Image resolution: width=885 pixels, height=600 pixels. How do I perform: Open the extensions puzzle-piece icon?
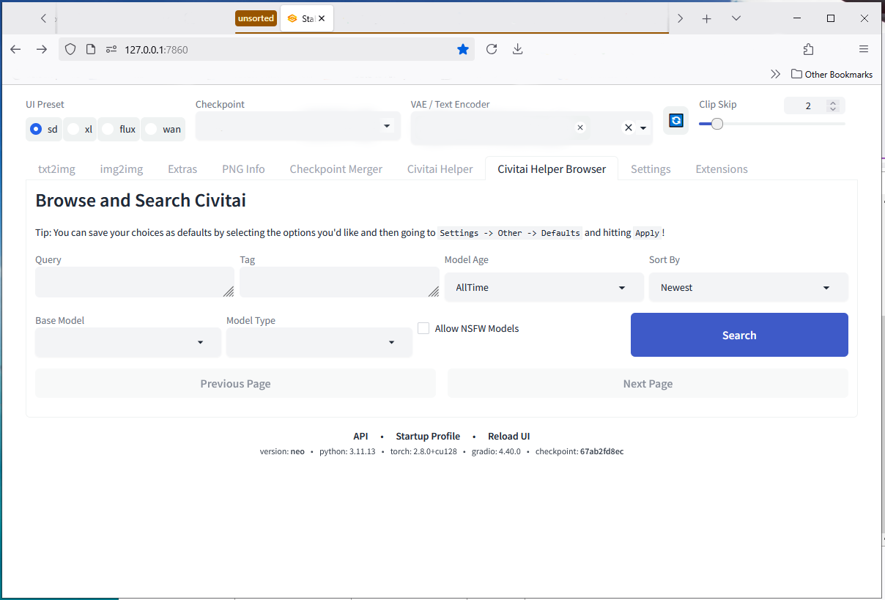(x=808, y=49)
